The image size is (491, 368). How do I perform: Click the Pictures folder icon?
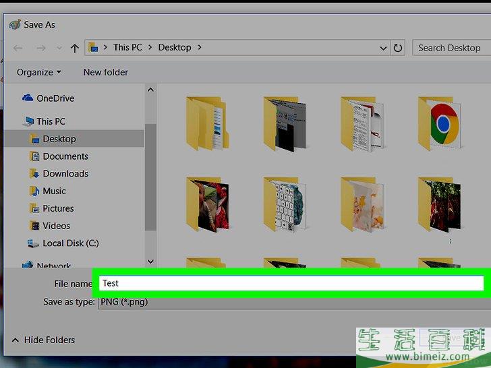click(x=34, y=208)
